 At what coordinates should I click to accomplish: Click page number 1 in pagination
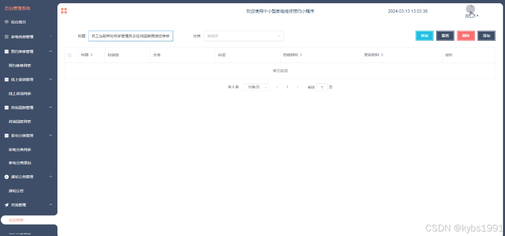pos(287,87)
